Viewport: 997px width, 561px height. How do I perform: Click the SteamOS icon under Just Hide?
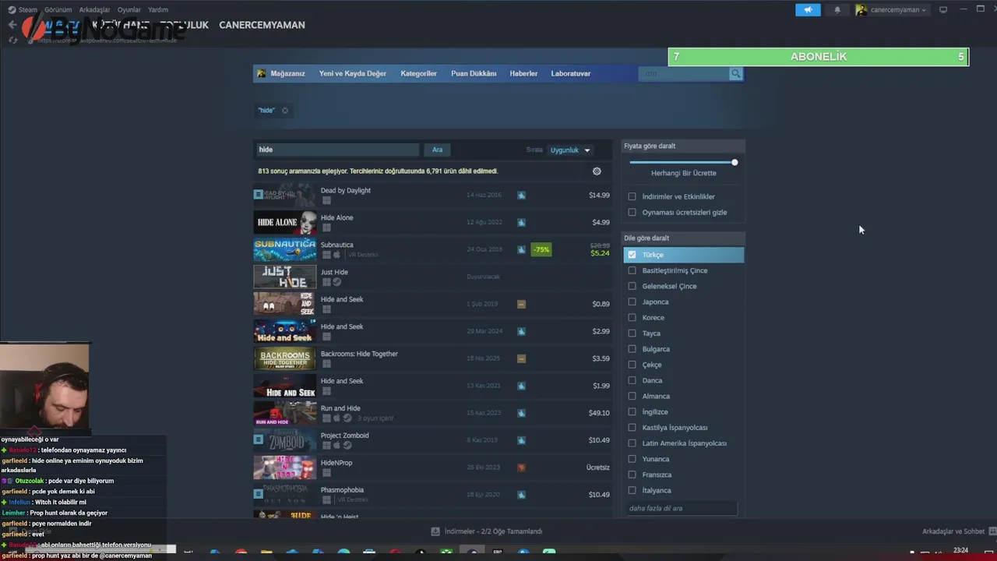pos(336,282)
